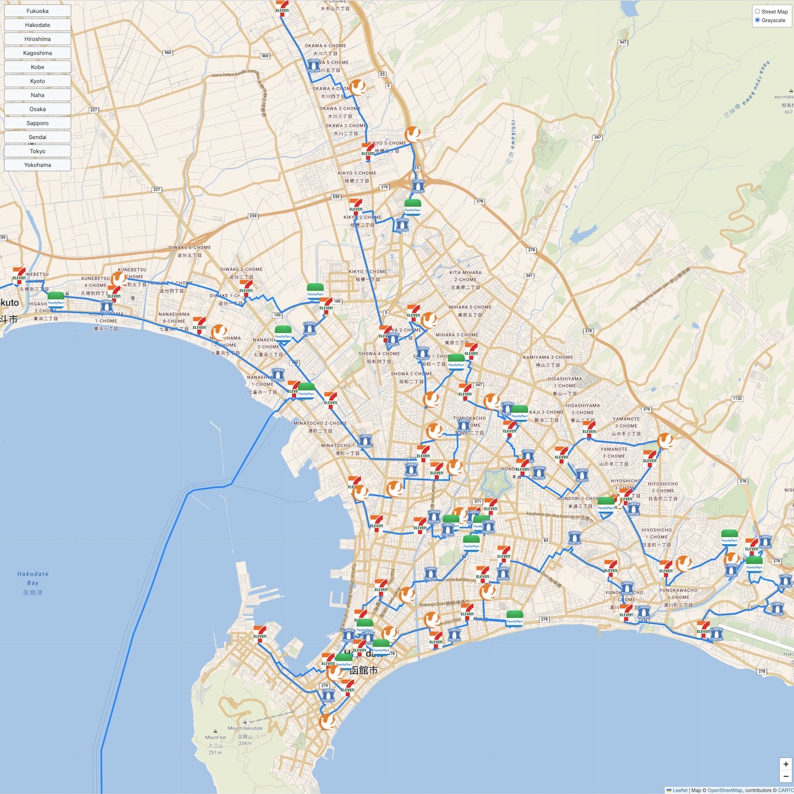Click the Lawson marker at the E5 junction

418,185
